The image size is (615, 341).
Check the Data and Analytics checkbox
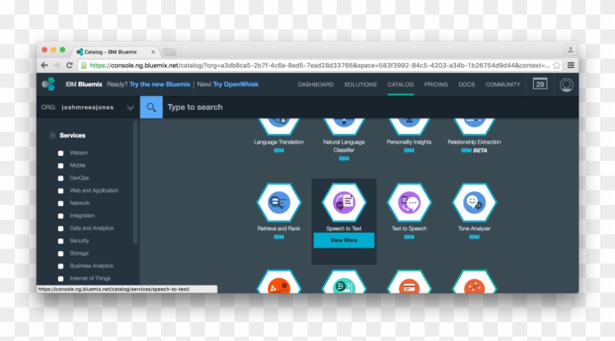coord(61,228)
